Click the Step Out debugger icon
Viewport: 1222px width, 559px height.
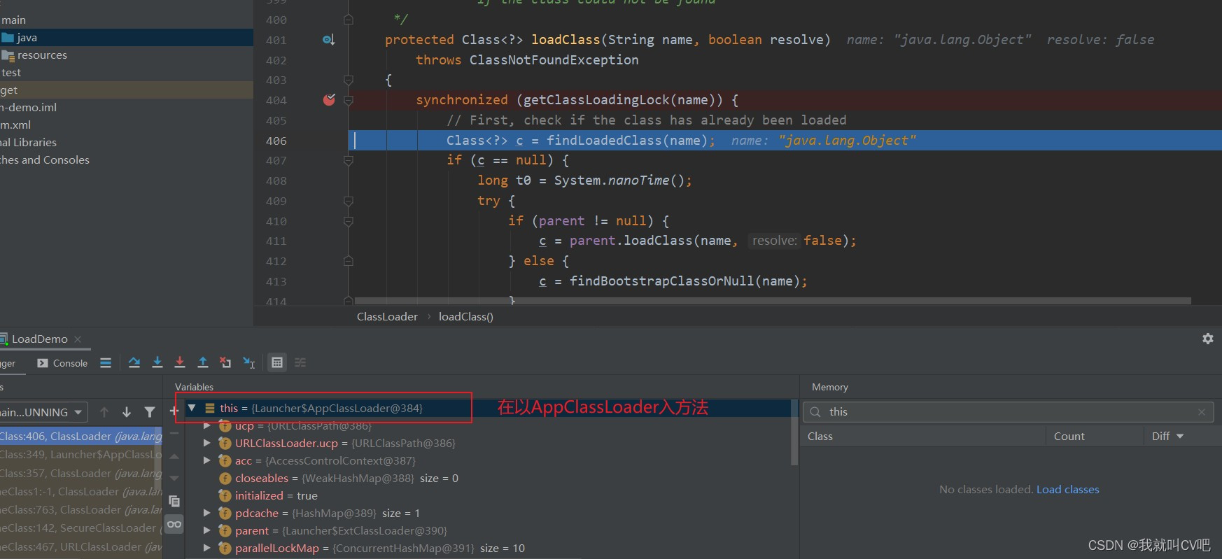click(203, 362)
